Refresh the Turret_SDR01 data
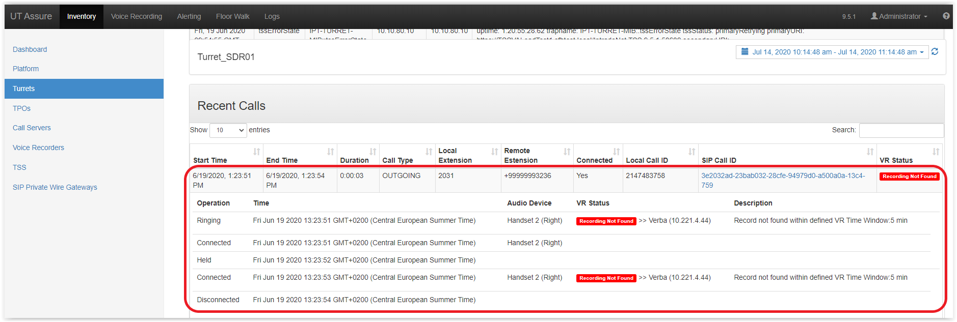This screenshot has width=957, height=322. click(x=935, y=52)
